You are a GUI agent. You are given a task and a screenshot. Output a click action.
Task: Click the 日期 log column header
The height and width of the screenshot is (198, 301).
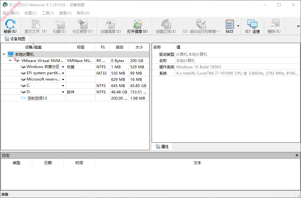[x=48, y=163]
